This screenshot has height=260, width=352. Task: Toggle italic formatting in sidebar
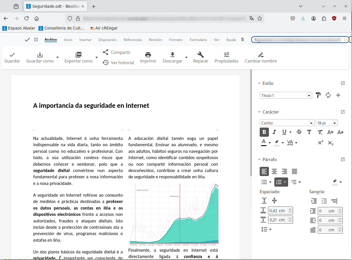(274, 132)
